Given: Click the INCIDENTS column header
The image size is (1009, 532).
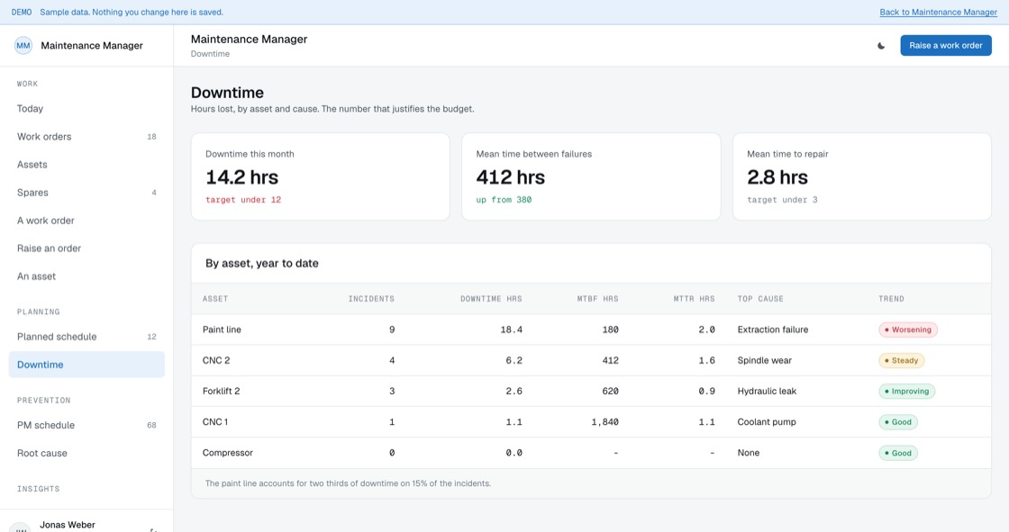Looking at the screenshot, I should [371, 299].
